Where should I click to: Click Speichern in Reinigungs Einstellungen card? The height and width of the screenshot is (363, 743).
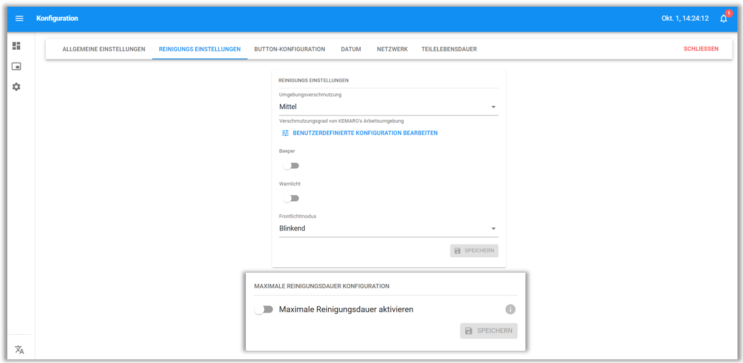coord(474,251)
